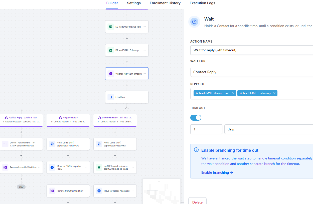Click the bell icon on myAPP notification node
Screen dimensions: 313x204
[99, 167]
